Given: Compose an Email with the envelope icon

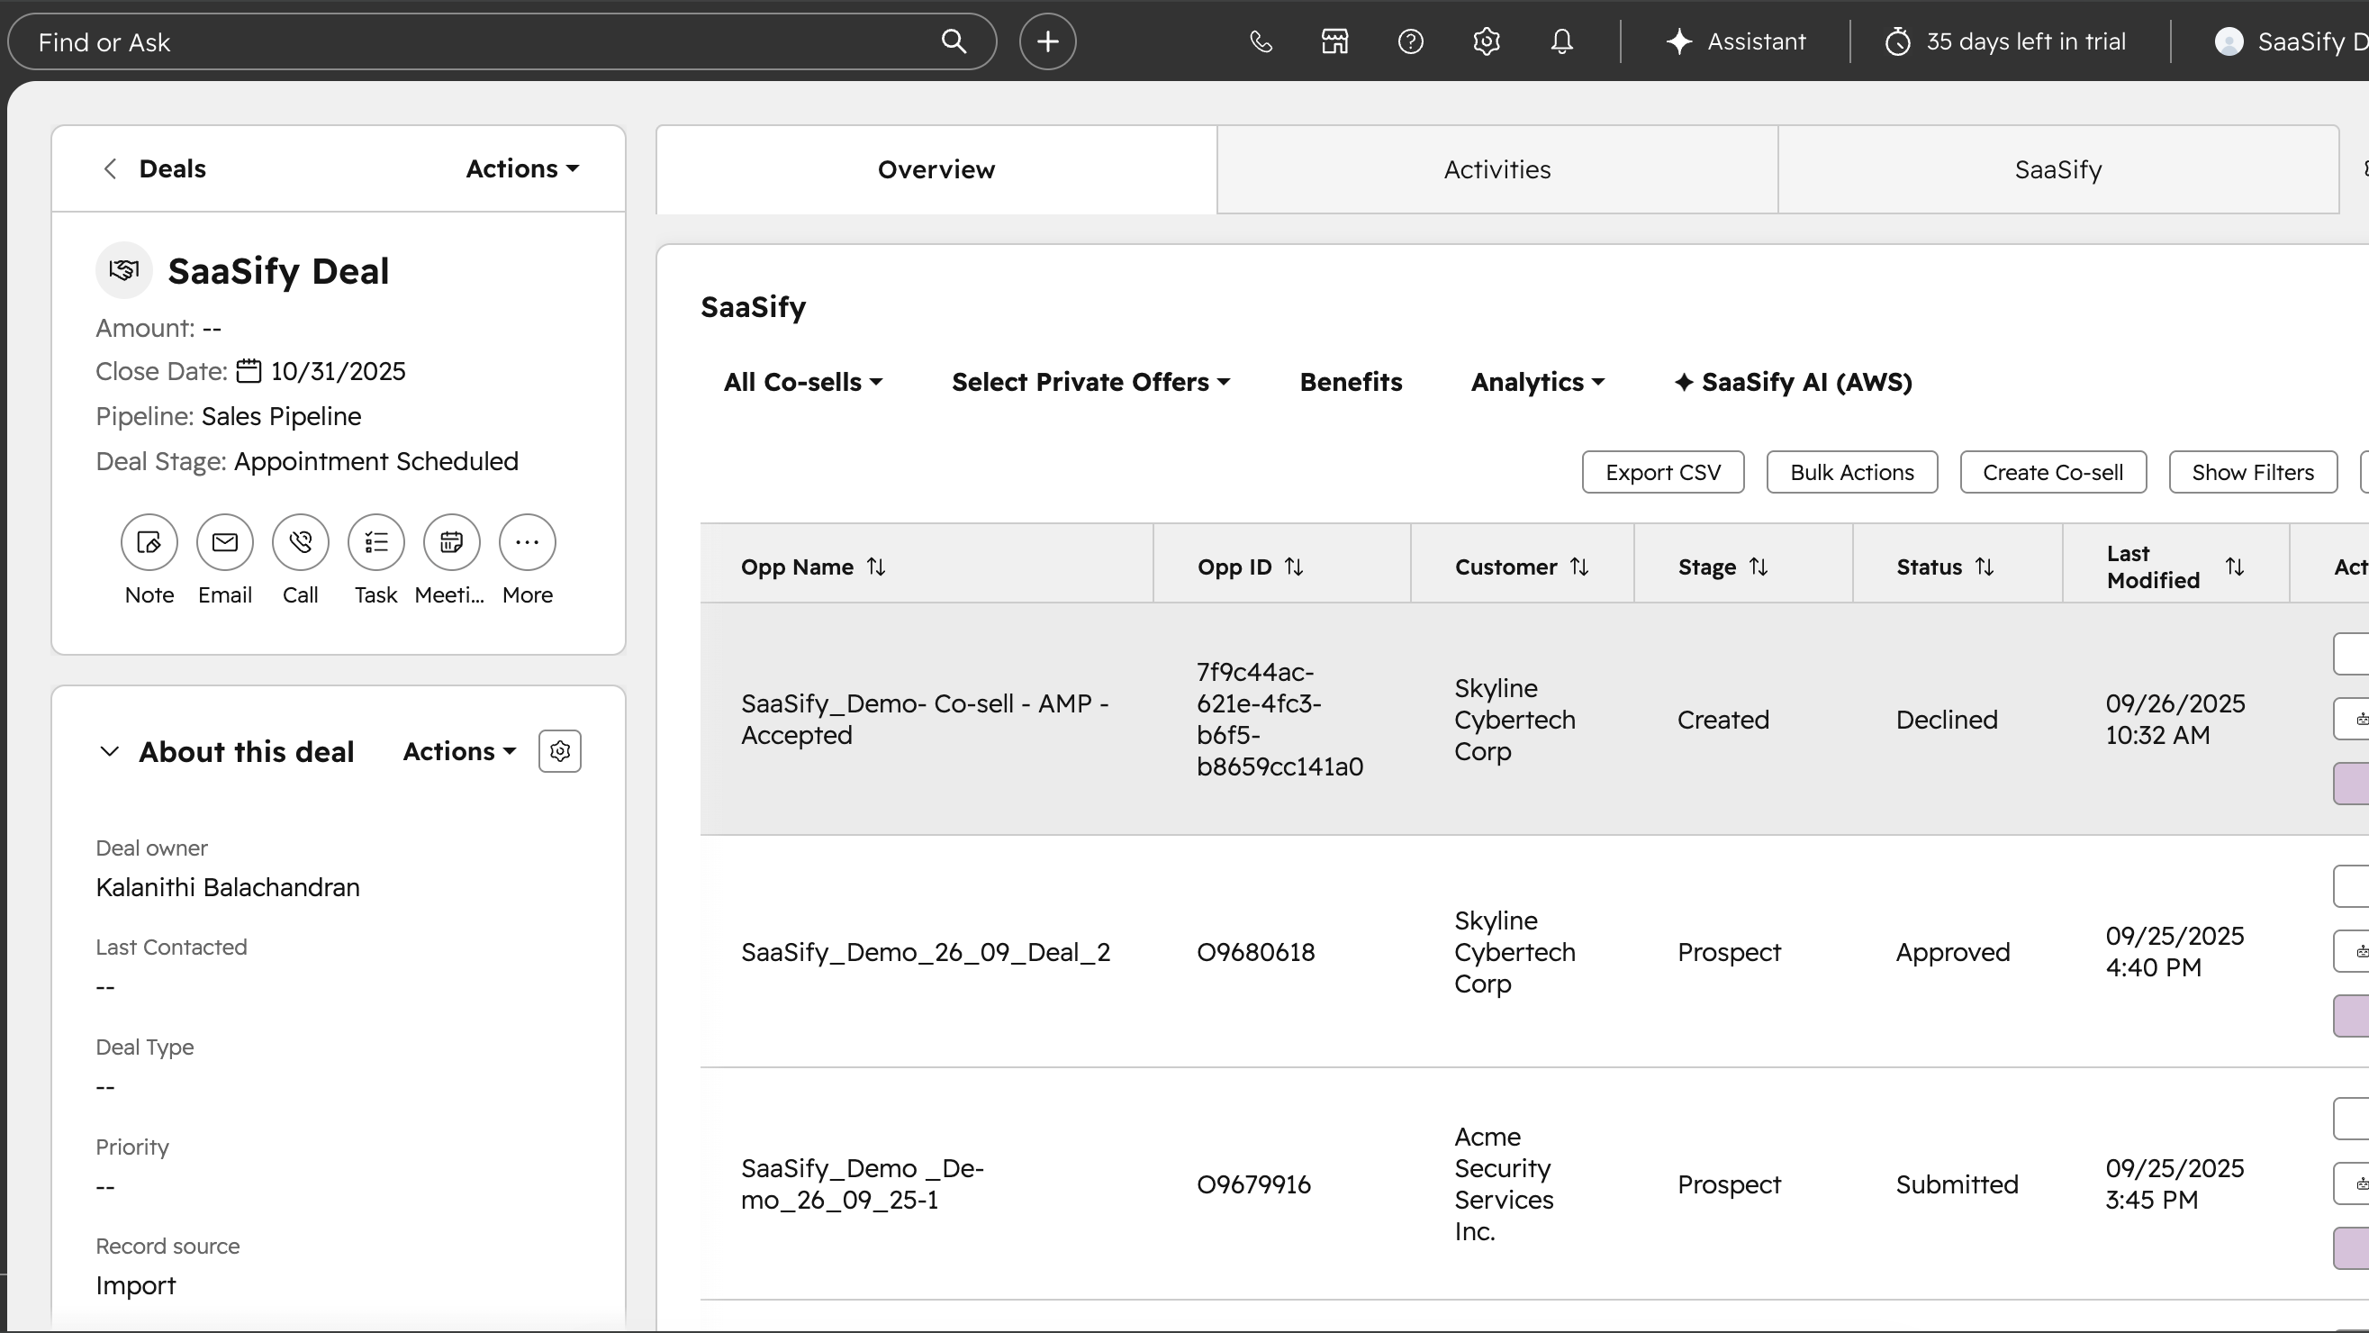Looking at the screenshot, I should tap(224, 542).
